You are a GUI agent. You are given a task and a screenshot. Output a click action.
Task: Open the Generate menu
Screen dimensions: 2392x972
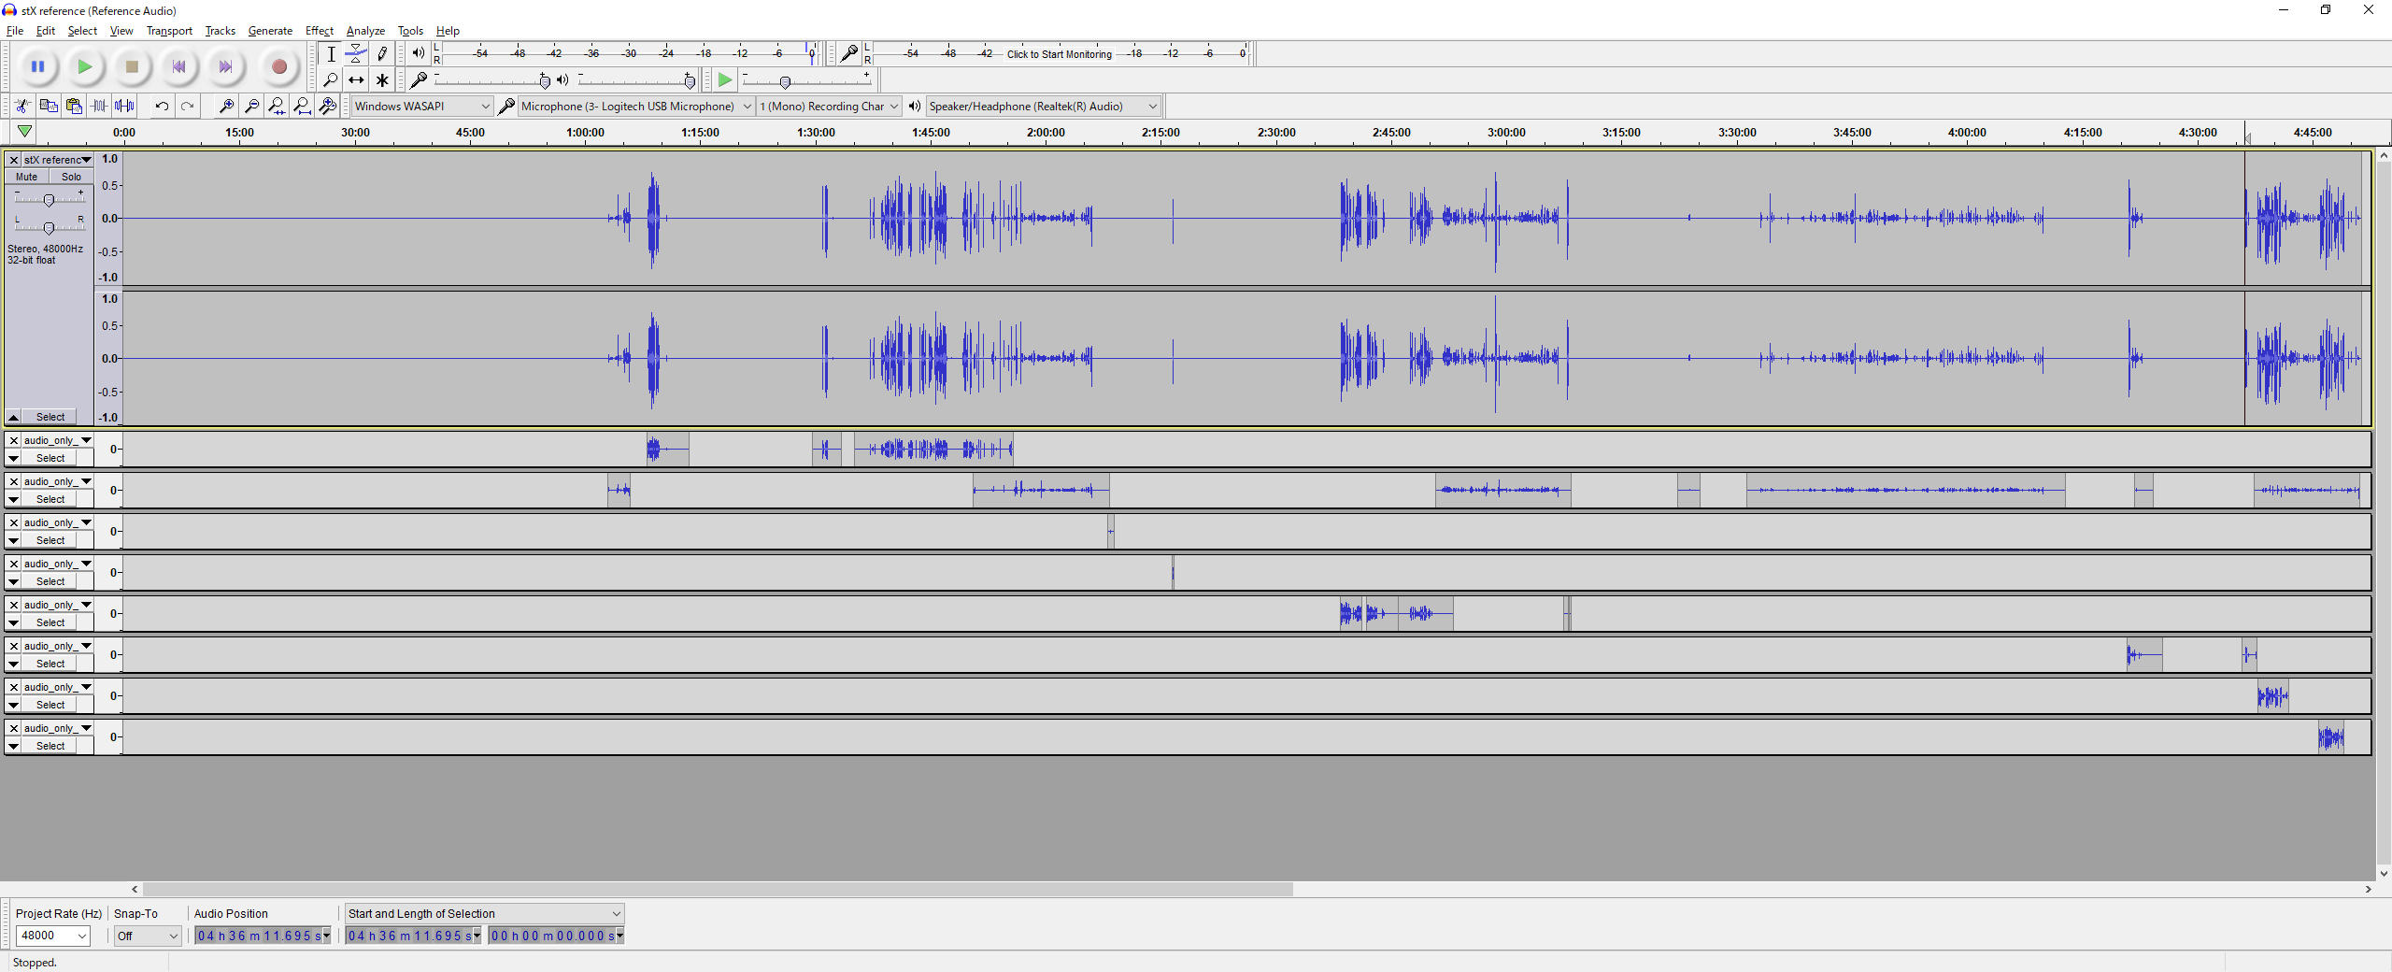pos(270,31)
